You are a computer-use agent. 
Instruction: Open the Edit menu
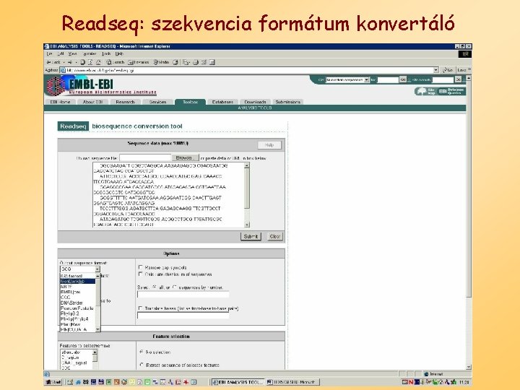coord(61,53)
